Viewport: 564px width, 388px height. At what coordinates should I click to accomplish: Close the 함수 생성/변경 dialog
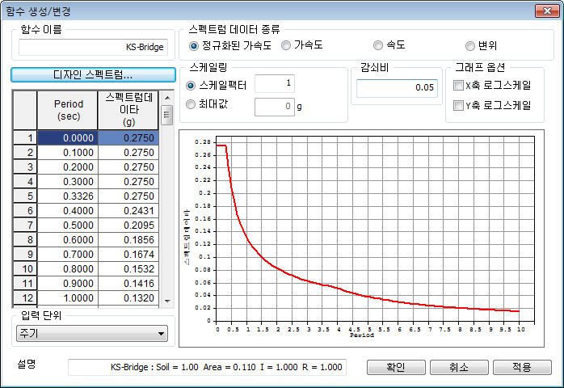tap(547, 11)
